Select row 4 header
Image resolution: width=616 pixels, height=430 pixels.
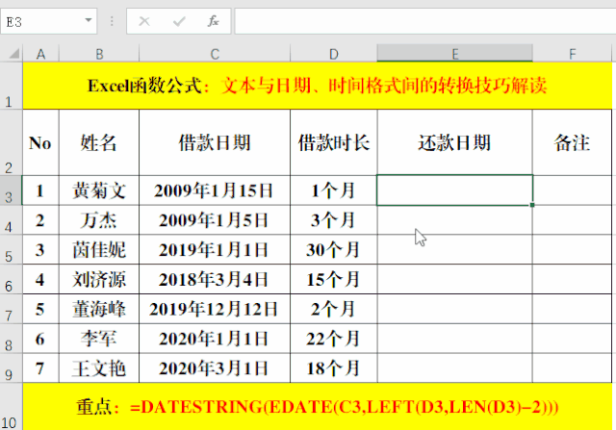11,220
